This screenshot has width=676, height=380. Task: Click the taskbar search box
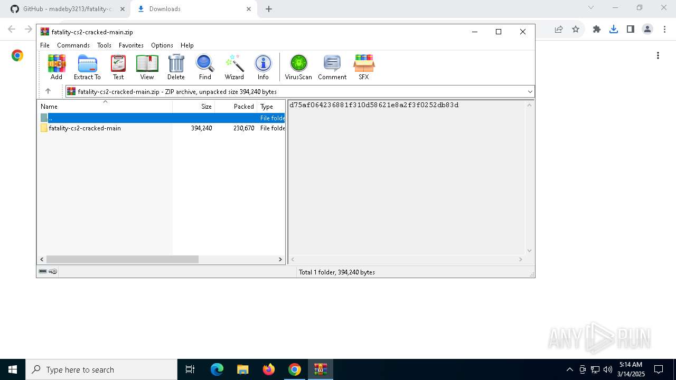(101, 369)
